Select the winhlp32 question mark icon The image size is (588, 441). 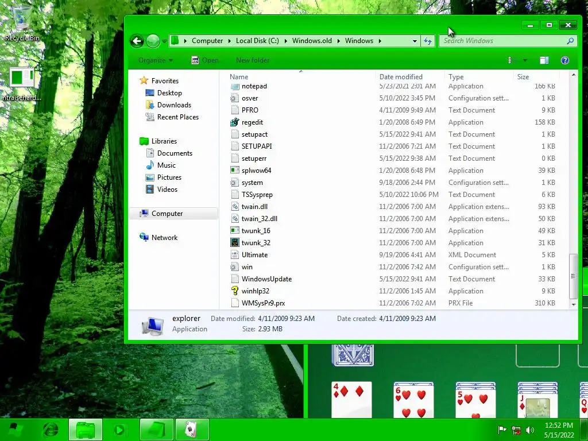tap(235, 291)
